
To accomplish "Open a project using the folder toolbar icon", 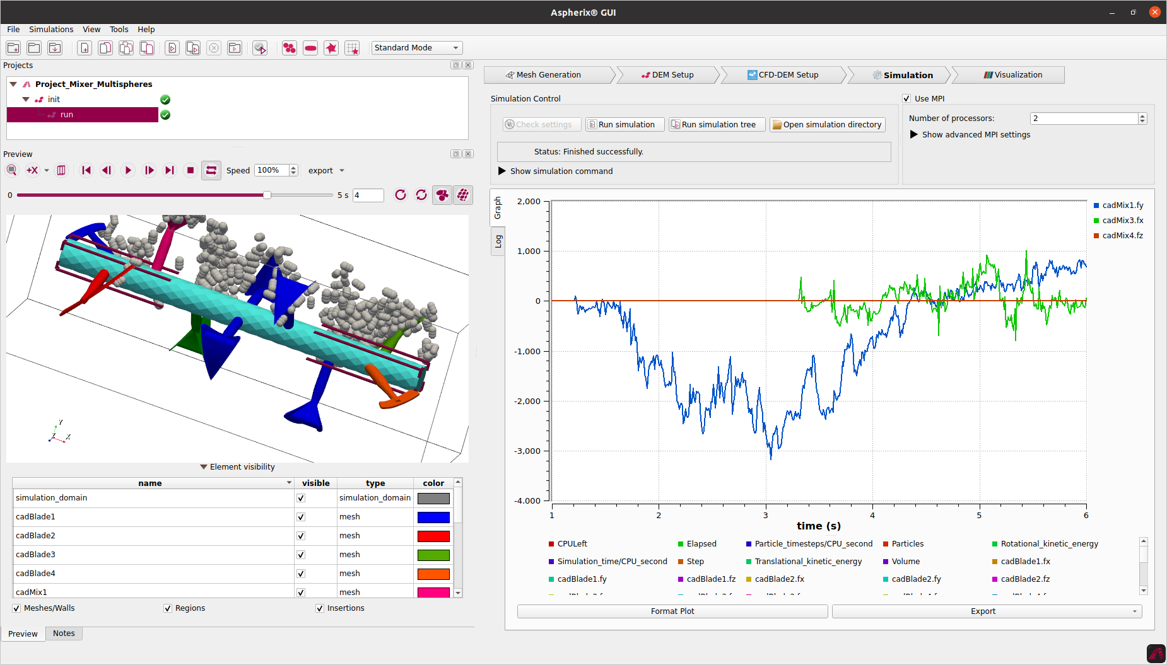I will [33, 48].
